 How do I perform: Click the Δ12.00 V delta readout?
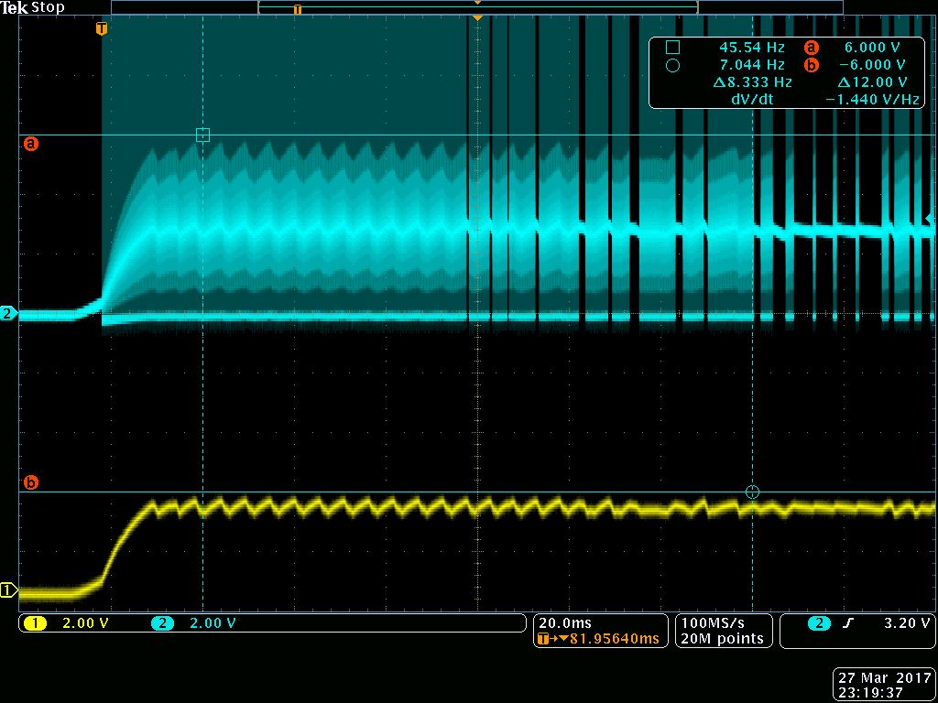[873, 81]
